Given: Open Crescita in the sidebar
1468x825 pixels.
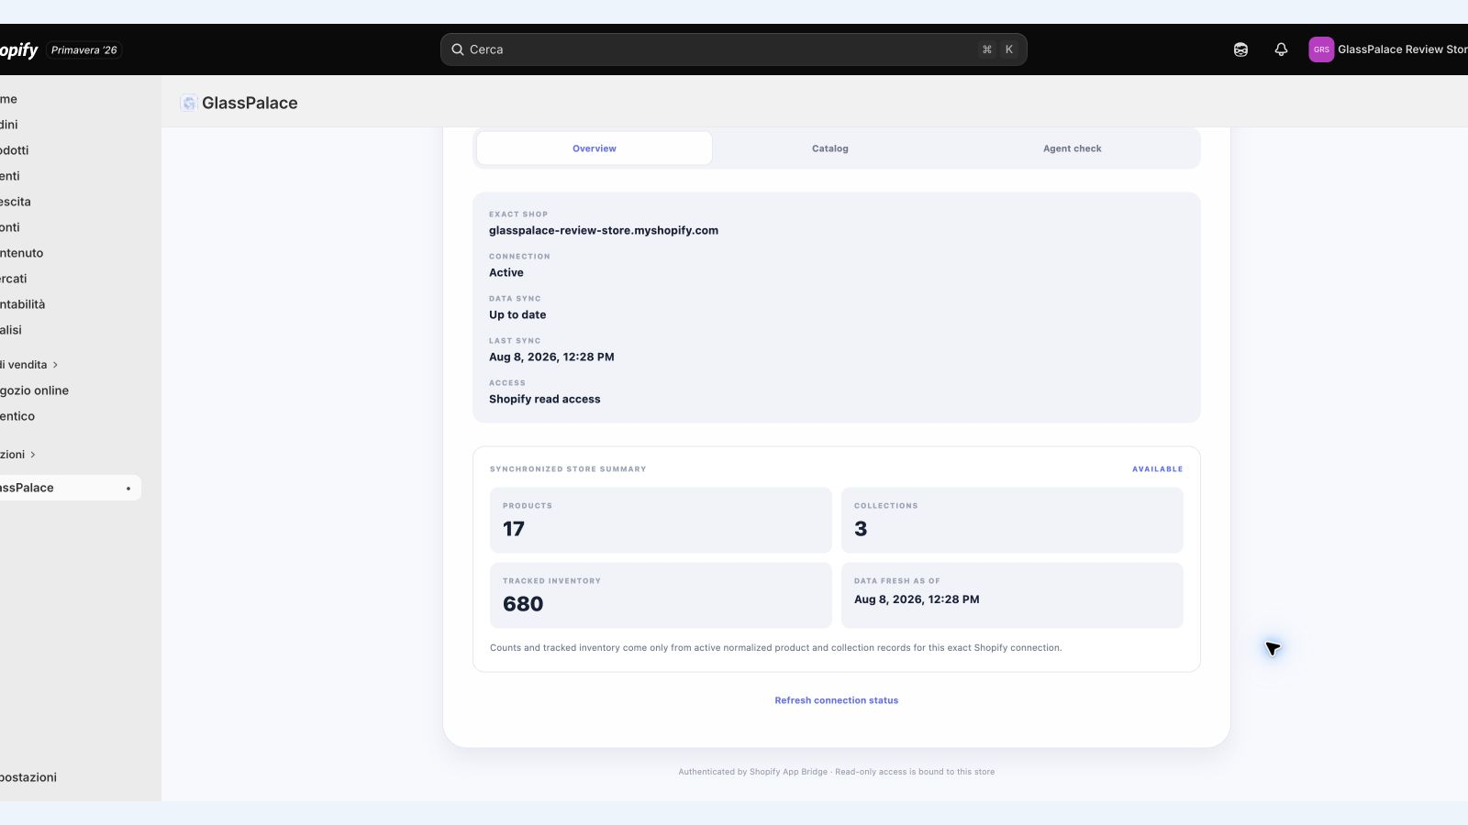Looking at the screenshot, I should [x=70, y=202].
